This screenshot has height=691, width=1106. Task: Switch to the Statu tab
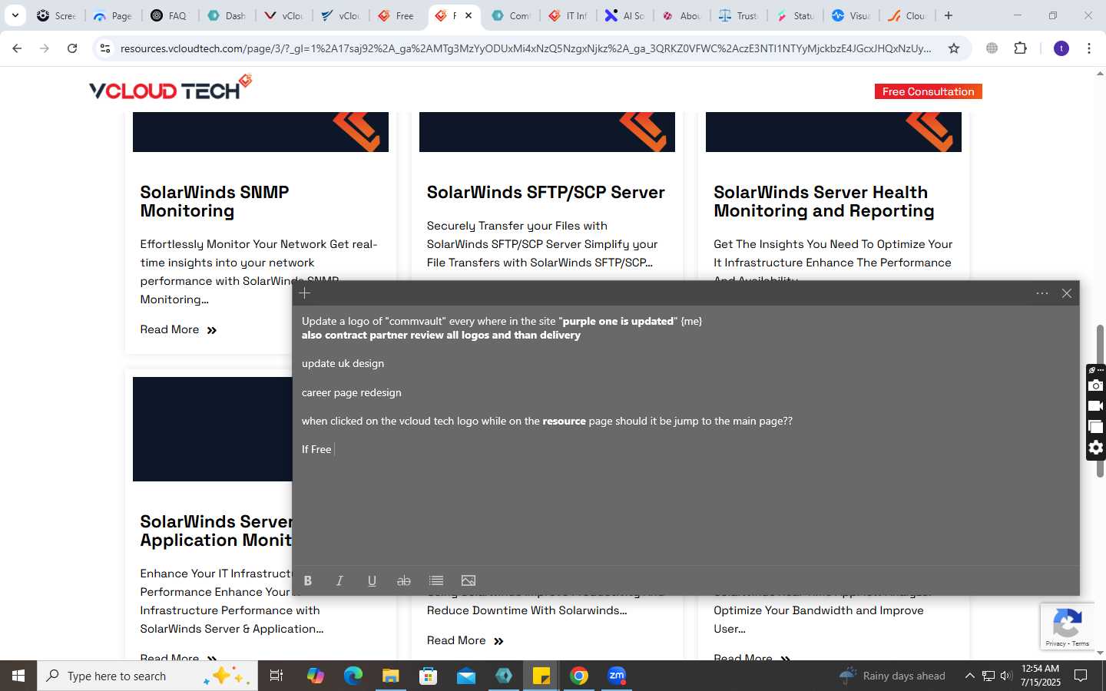(x=795, y=15)
